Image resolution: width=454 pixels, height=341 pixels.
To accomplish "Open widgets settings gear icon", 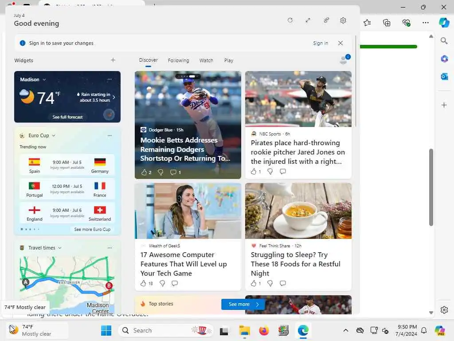I will tap(343, 20).
